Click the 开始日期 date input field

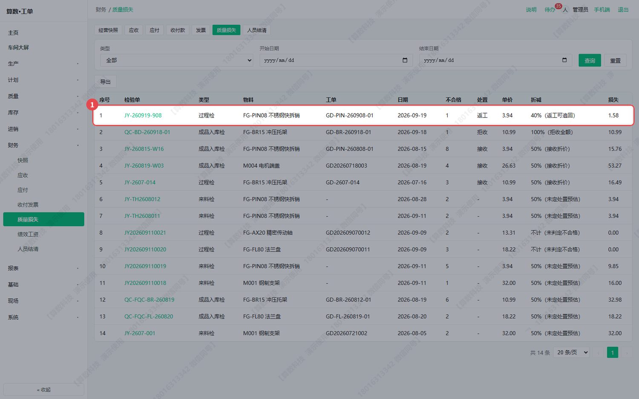point(336,60)
